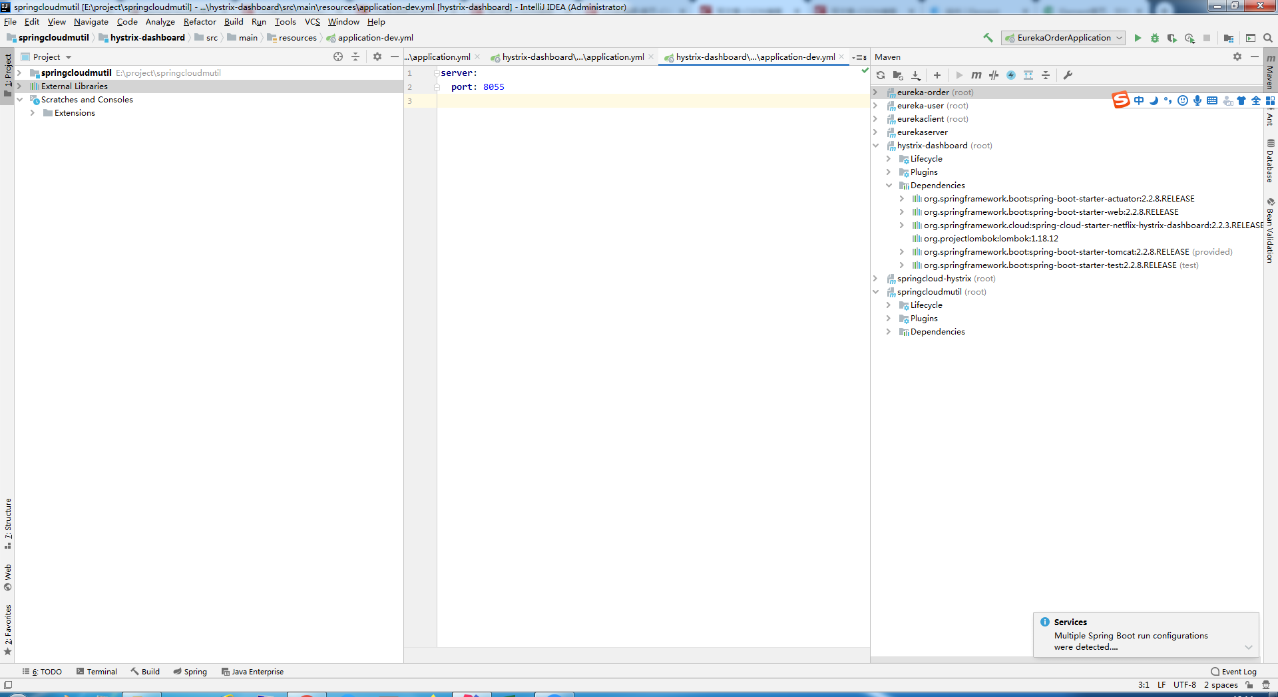Click the profiler run icon

click(x=1189, y=38)
